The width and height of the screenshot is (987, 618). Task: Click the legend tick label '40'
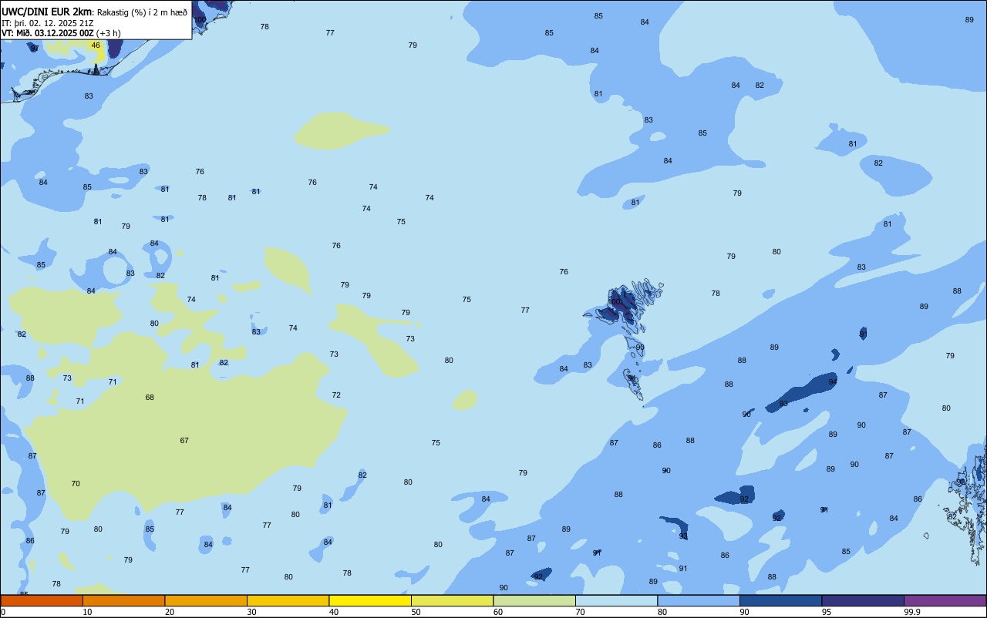coord(334,612)
